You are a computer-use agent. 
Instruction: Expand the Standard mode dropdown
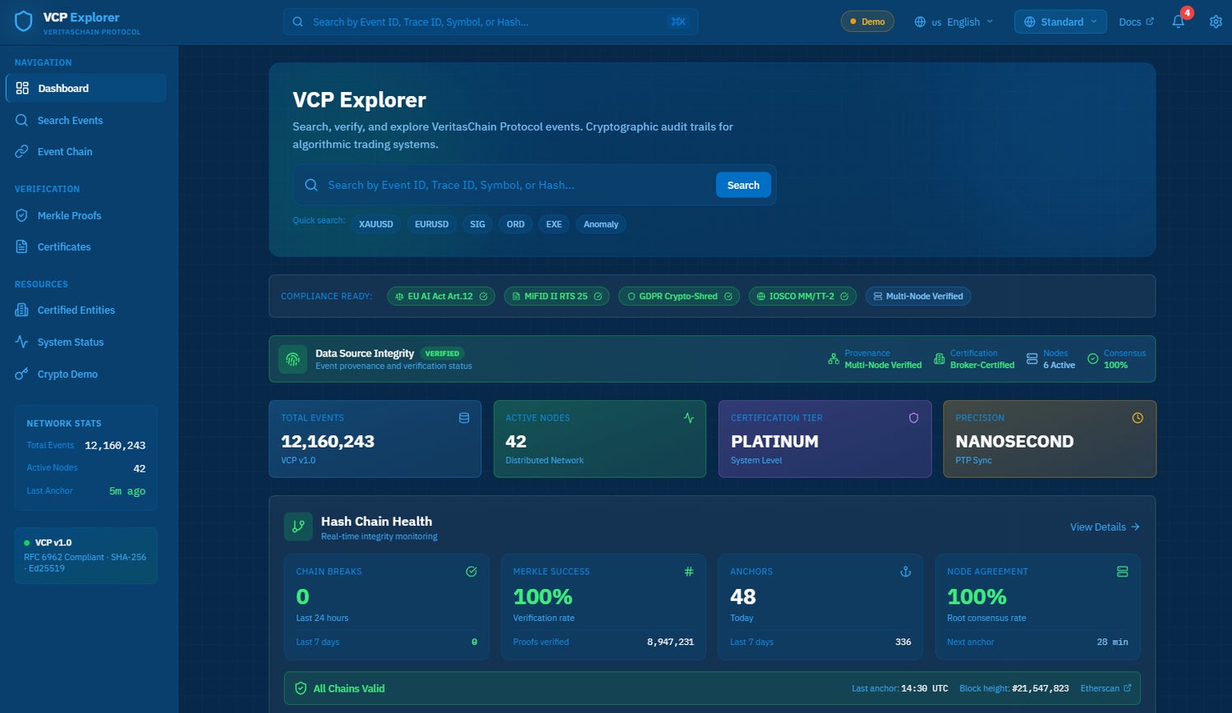[1060, 22]
